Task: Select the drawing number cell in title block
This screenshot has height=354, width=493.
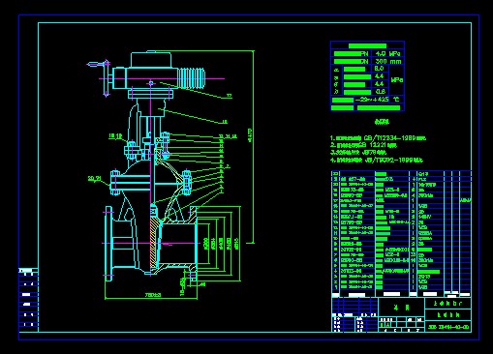Action: [x=447, y=327]
